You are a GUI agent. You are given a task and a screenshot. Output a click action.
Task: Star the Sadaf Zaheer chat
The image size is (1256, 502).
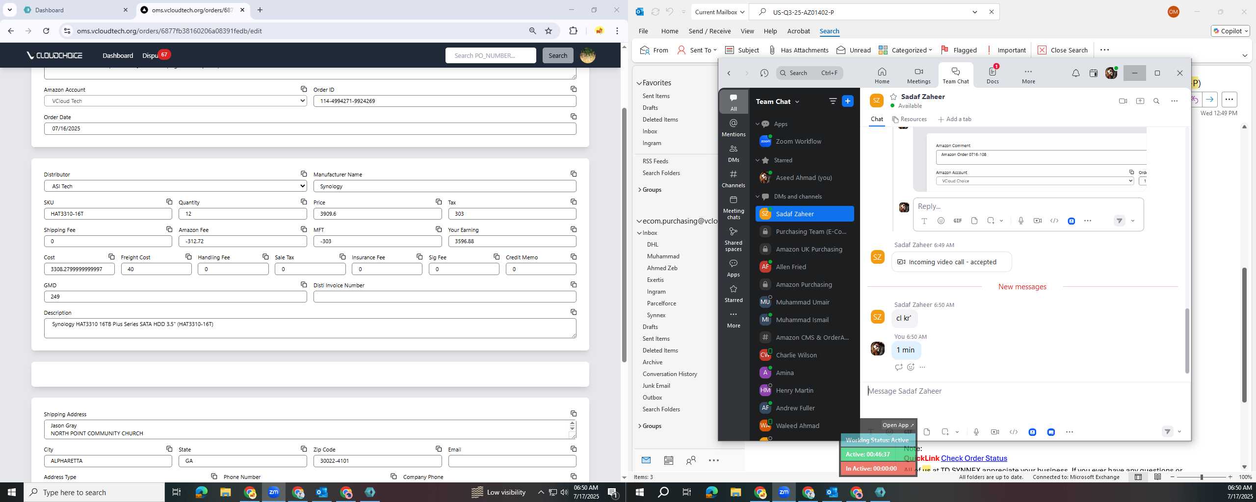coord(893,97)
